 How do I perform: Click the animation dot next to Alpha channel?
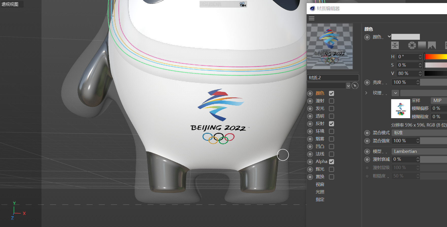(310, 162)
